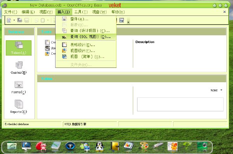233x154 pixels.
Task: Click the Create Table in Design View task icon
Action: pyautogui.click(x=47, y=42)
